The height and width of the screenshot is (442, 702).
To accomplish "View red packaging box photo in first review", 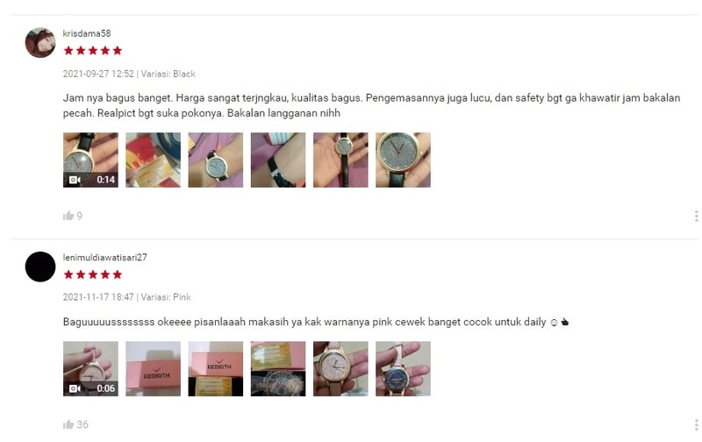I will click(153, 160).
